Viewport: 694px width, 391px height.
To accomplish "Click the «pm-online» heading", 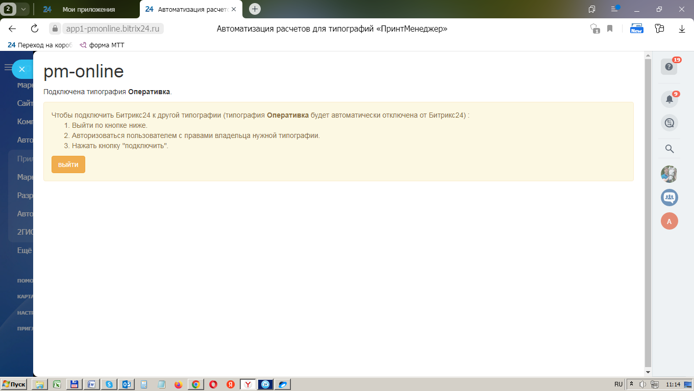I will tap(84, 71).
